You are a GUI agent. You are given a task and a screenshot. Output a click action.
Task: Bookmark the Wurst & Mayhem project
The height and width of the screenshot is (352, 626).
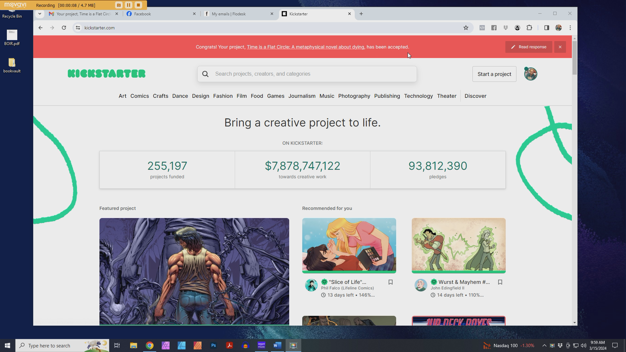pyautogui.click(x=500, y=282)
